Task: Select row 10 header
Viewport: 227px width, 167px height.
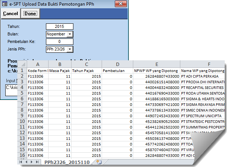Action: (x=22, y=121)
